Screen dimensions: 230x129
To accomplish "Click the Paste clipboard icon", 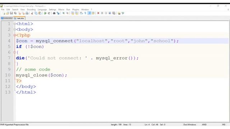I will [x=40, y=13].
